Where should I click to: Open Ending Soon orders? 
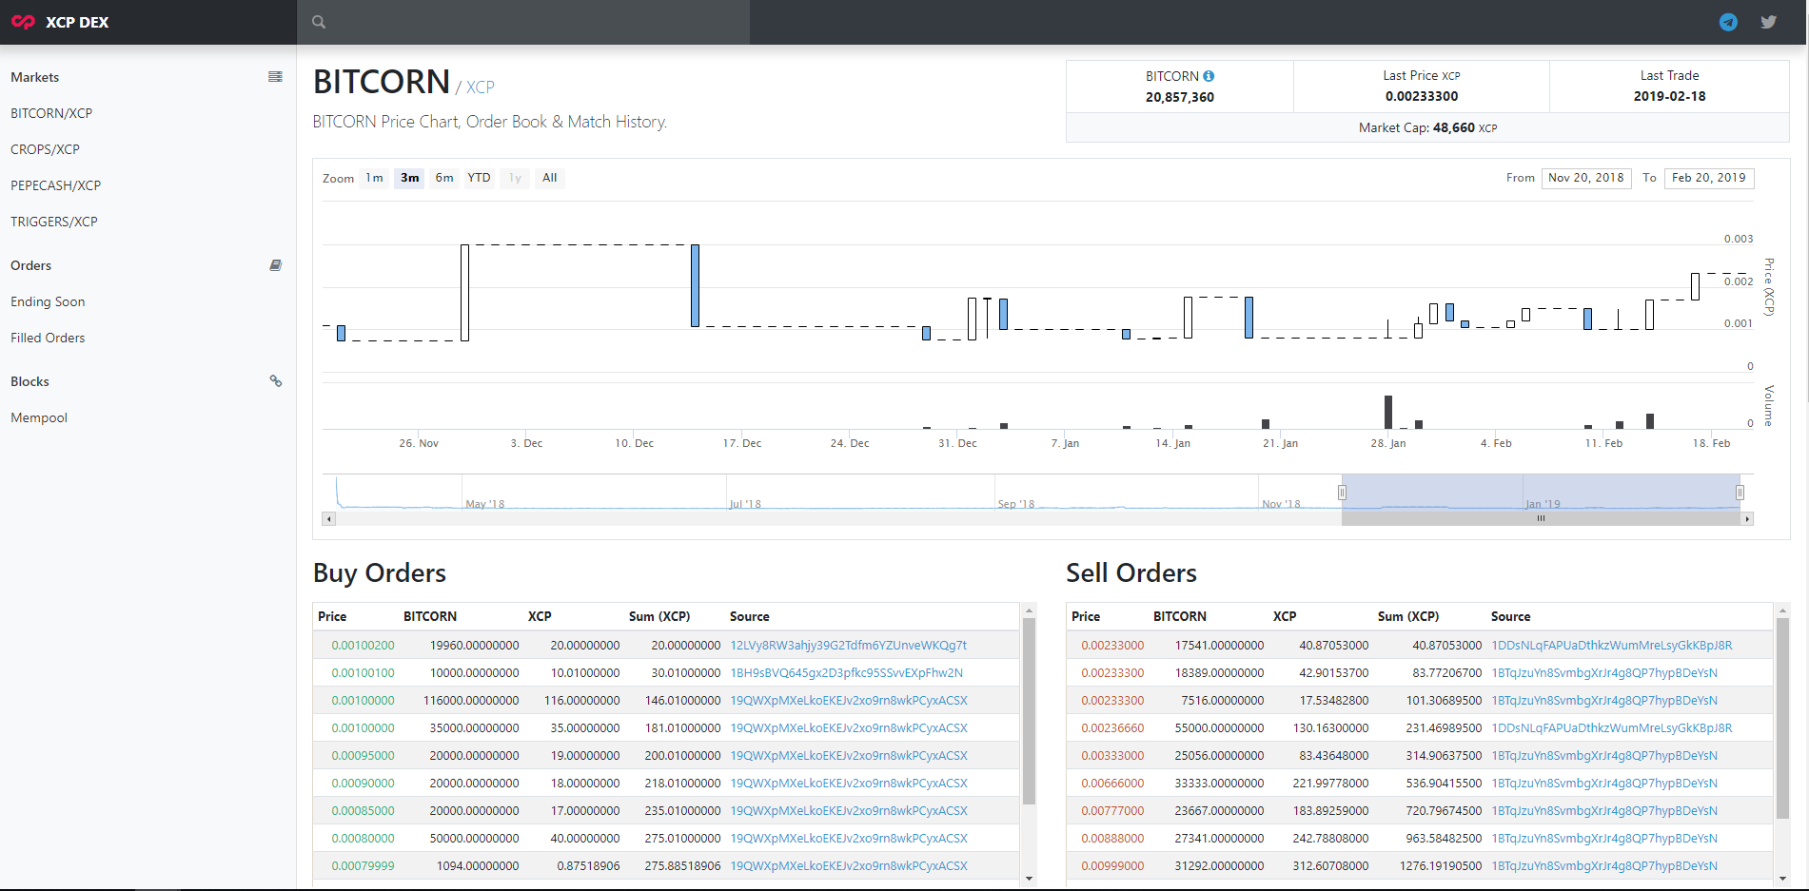pyautogui.click(x=48, y=301)
